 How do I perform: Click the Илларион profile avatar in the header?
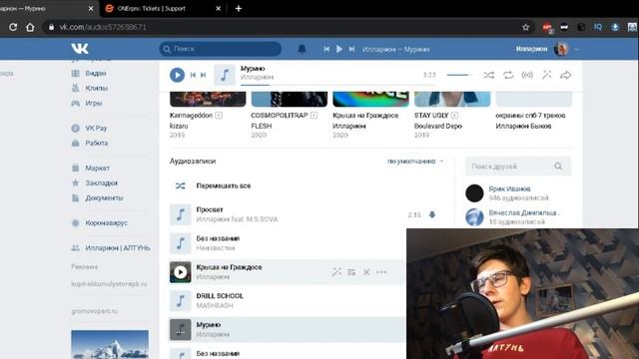coord(561,49)
